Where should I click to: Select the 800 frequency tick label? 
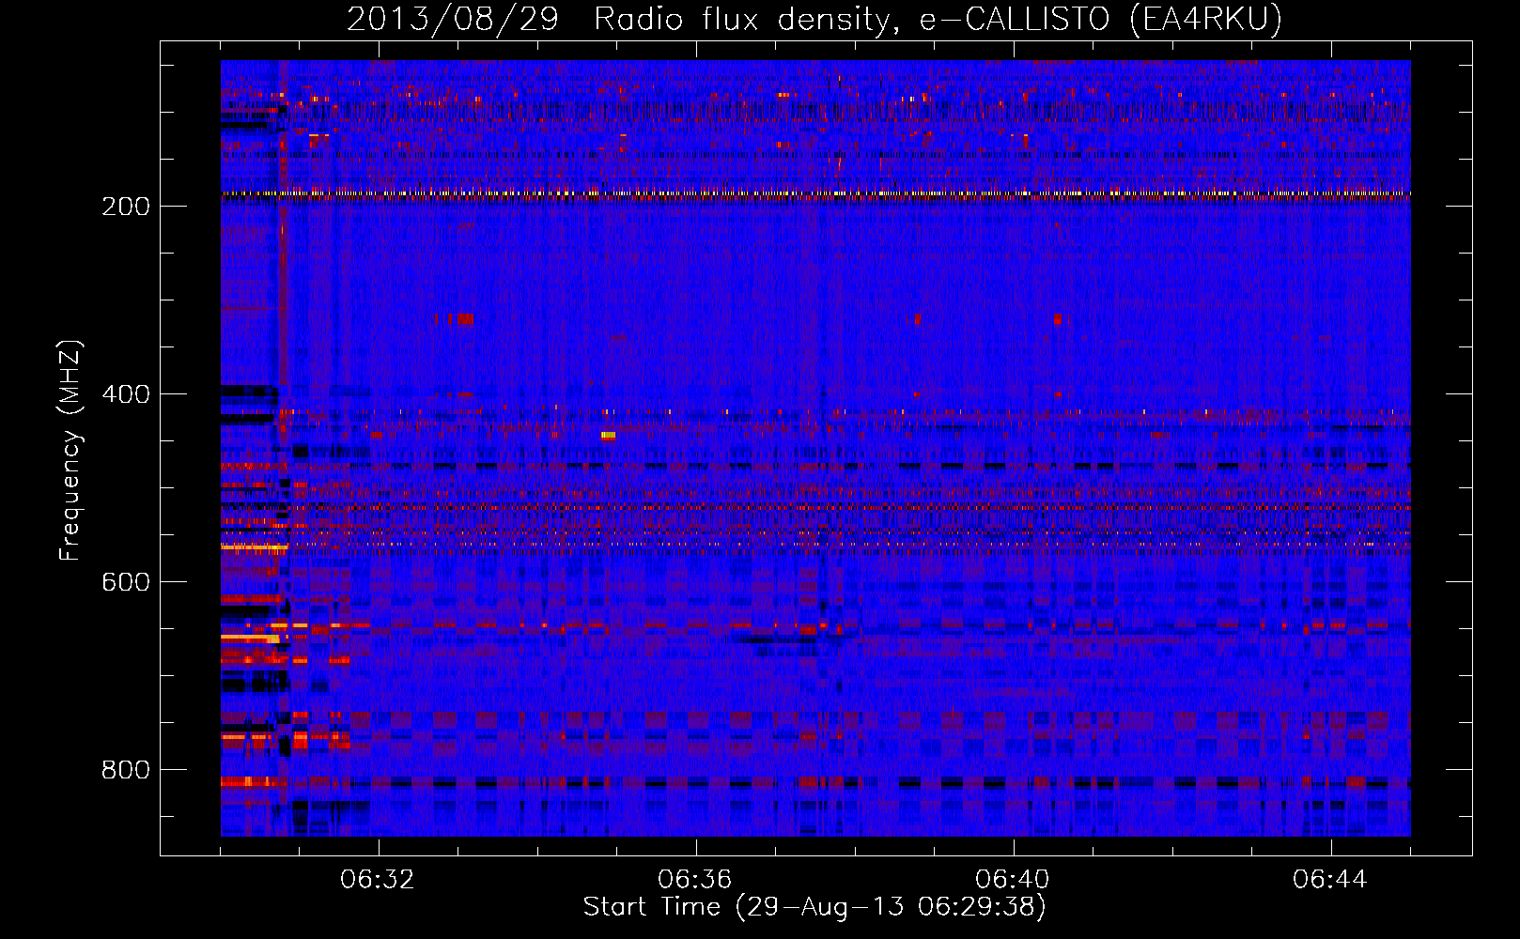coord(126,770)
